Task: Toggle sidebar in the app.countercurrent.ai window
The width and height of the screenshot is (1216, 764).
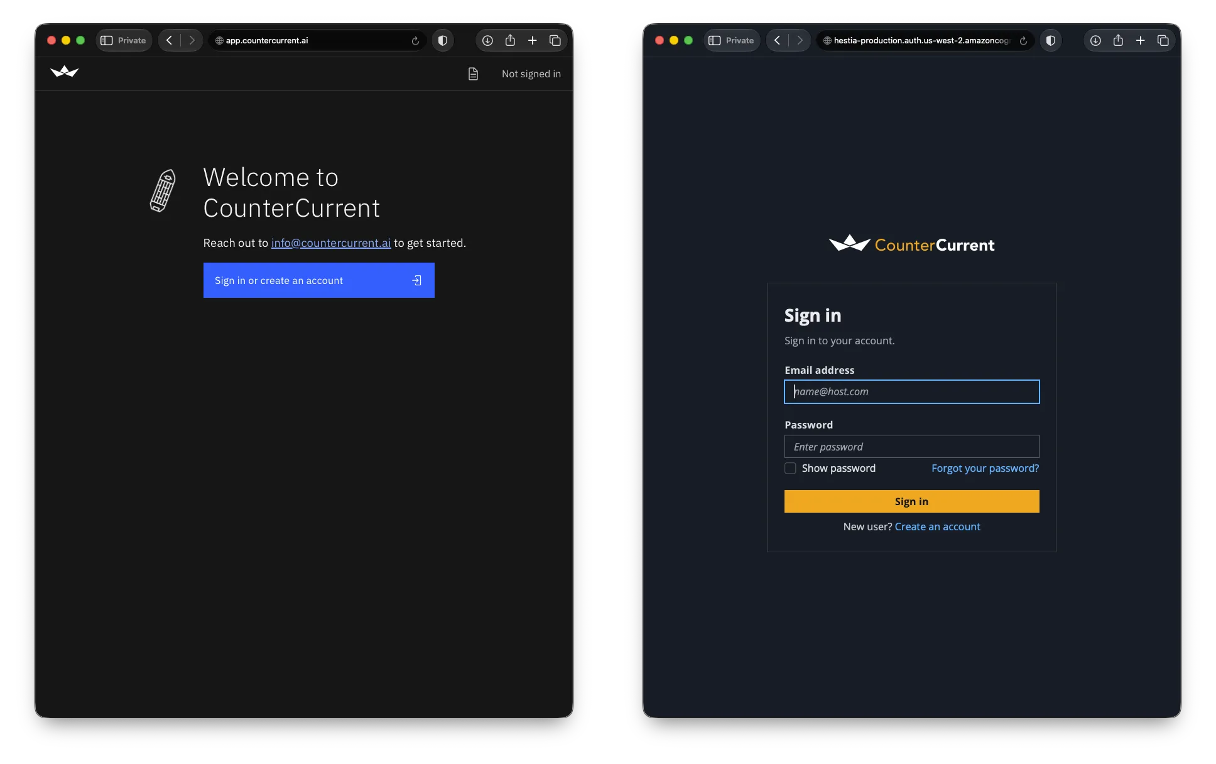Action: click(107, 40)
